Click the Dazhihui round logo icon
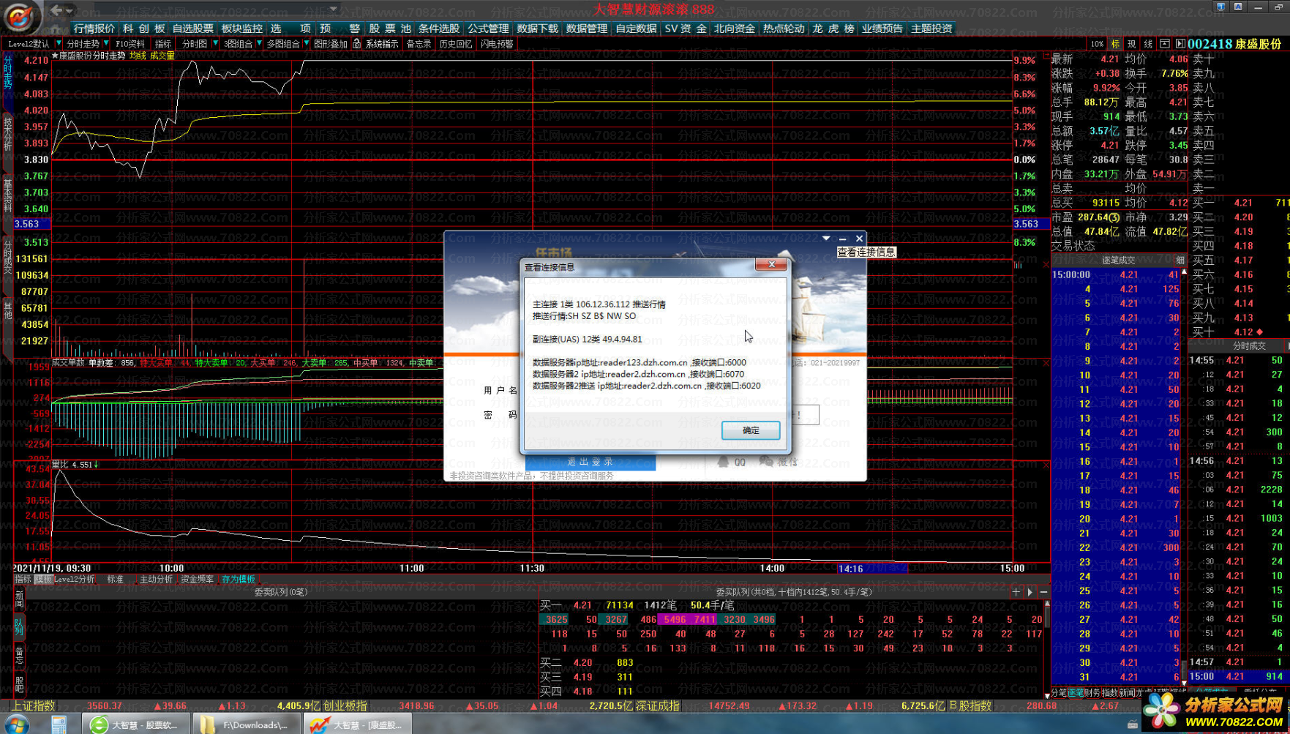This screenshot has height=734, width=1290. tap(18, 16)
